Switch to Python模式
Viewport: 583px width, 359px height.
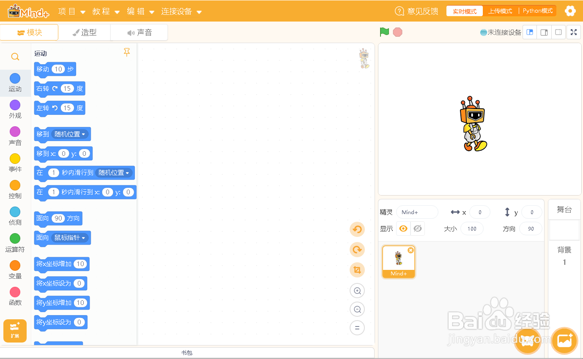(538, 11)
